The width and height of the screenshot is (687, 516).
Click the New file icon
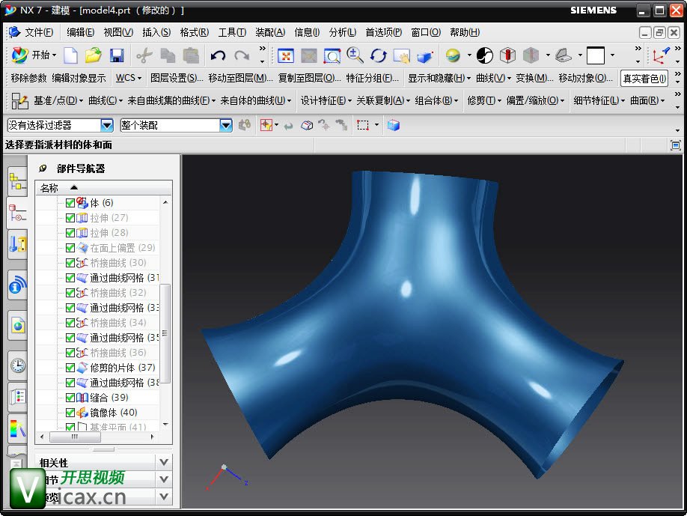[70, 55]
